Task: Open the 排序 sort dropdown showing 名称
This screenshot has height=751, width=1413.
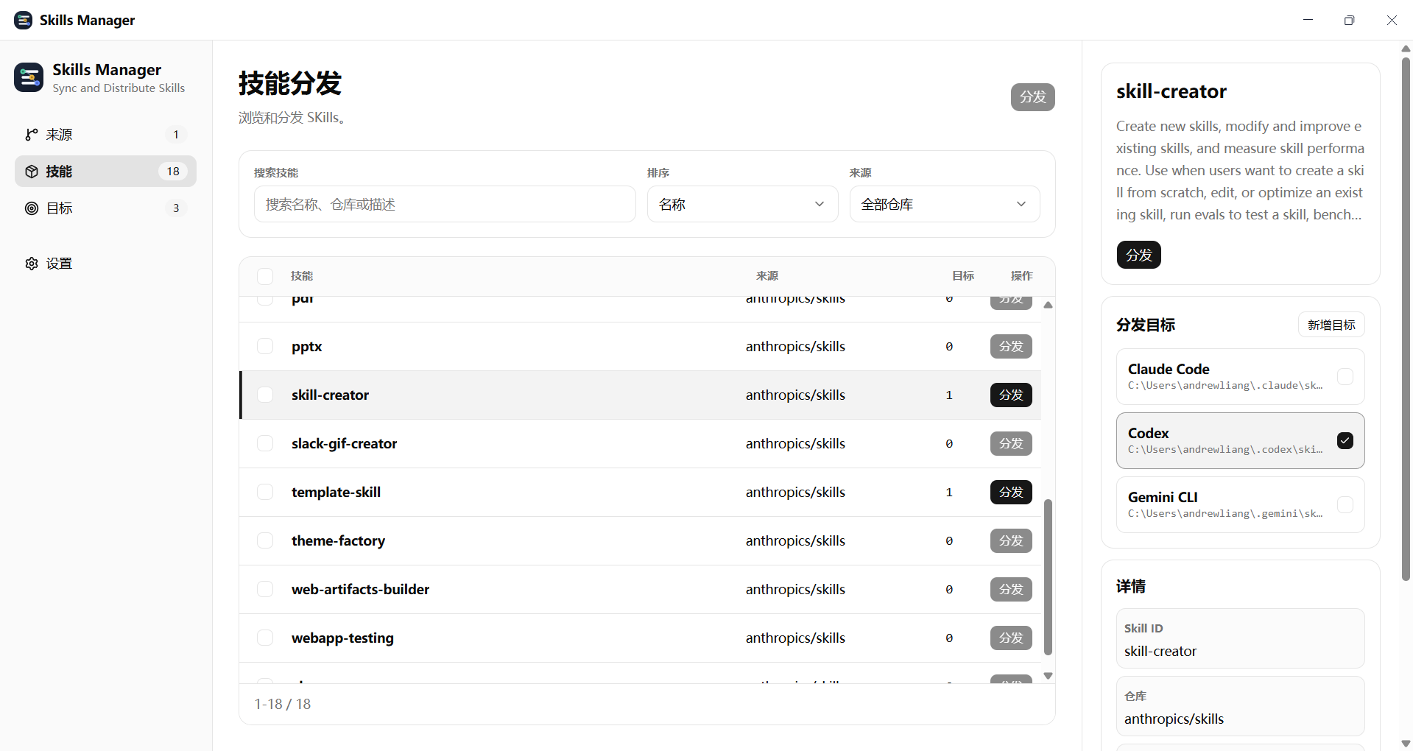Action: [742, 204]
